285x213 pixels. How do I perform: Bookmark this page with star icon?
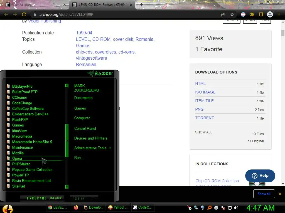click(232, 14)
